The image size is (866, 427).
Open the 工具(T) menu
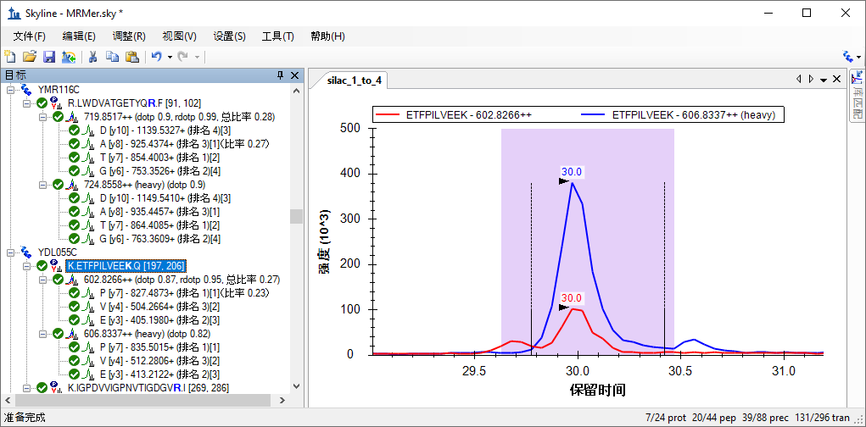click(278, 36)
